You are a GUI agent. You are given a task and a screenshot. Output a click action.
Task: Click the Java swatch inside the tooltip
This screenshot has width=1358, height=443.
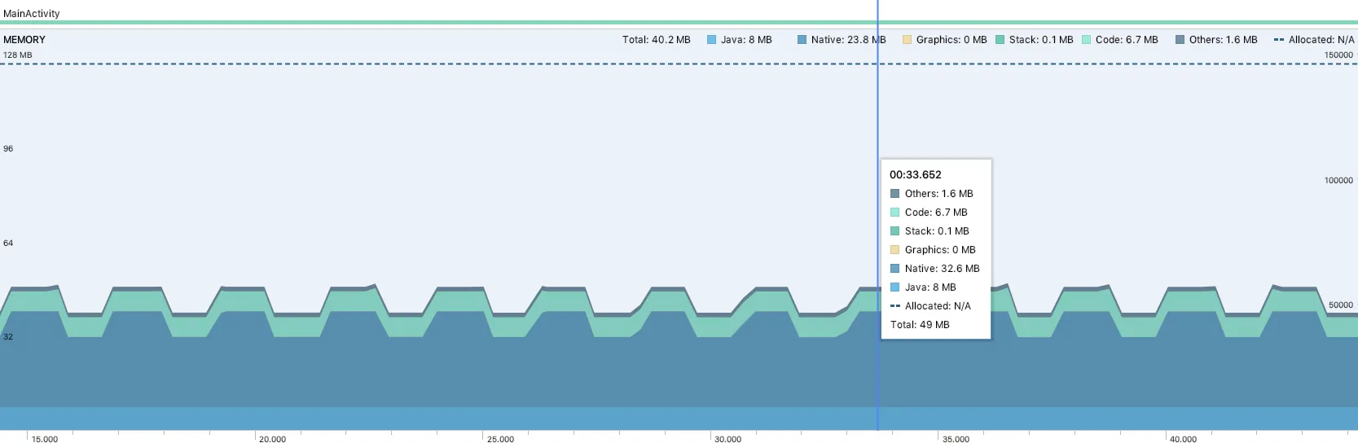tap(894, 287)
